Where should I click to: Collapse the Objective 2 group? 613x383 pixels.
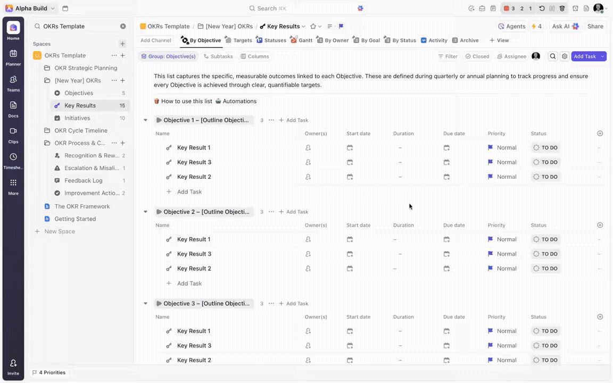tap(145, 212)
